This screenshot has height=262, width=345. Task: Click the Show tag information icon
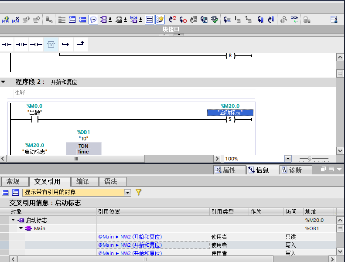tap(119, 20)
